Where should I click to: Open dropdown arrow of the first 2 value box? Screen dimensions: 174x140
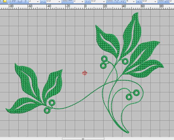(x=38, y=2)
